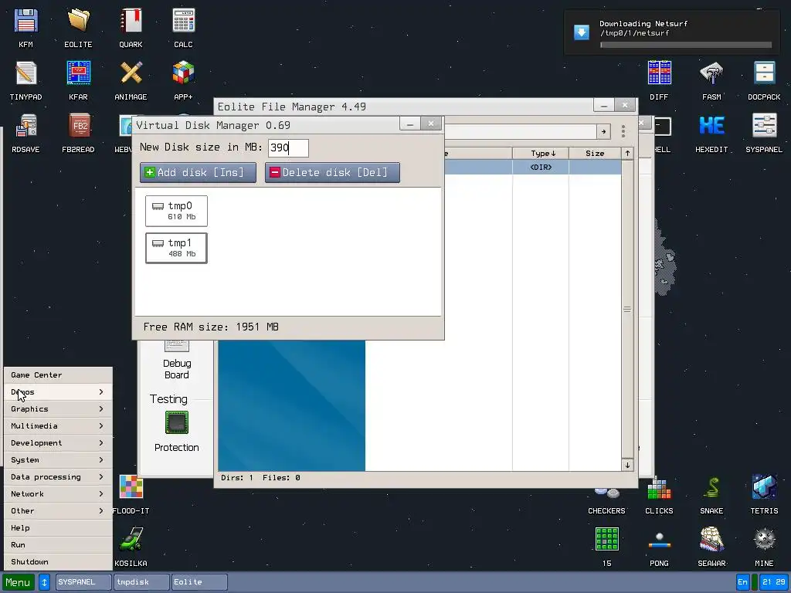791x593 pixels.
Task: Launch the FASM assembler icon
Action: (711, 73)
